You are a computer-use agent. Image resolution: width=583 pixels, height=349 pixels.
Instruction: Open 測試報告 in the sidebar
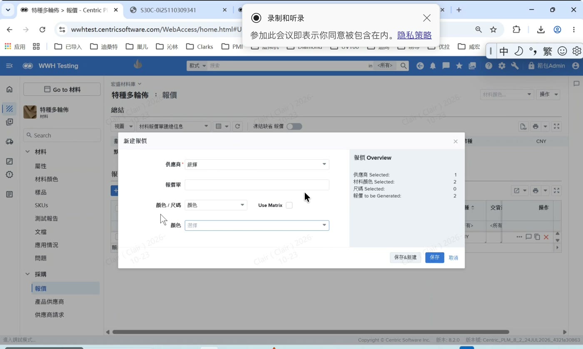click(47, 218)
